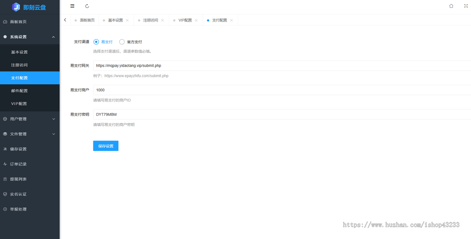Viewport: 471px width, 239px height.
Task: Click the 举报处理 warning icon
Action: pos(5,209)
